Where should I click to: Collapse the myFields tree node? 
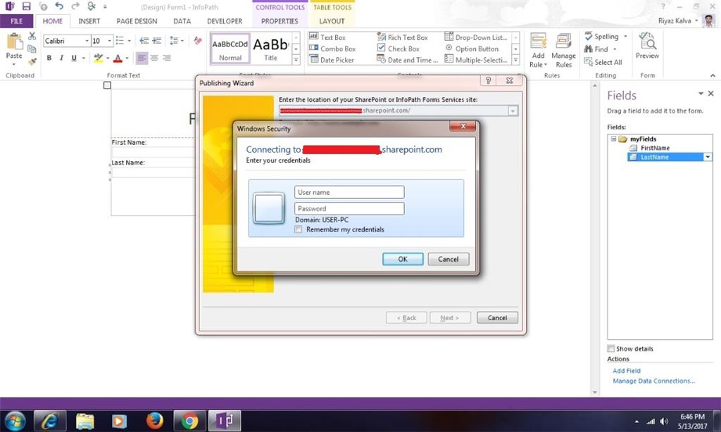pos(613,139)
